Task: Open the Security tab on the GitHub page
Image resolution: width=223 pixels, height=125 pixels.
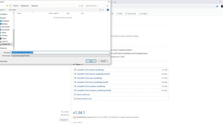Action: 130,14
